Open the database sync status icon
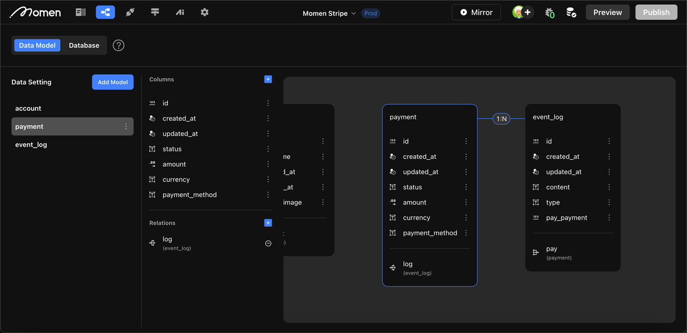The height and width of the screenshot is (333, 687). pyautogui.click(x=571, y=12)
